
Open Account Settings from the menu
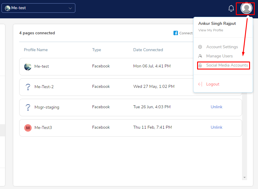point(222,47)
